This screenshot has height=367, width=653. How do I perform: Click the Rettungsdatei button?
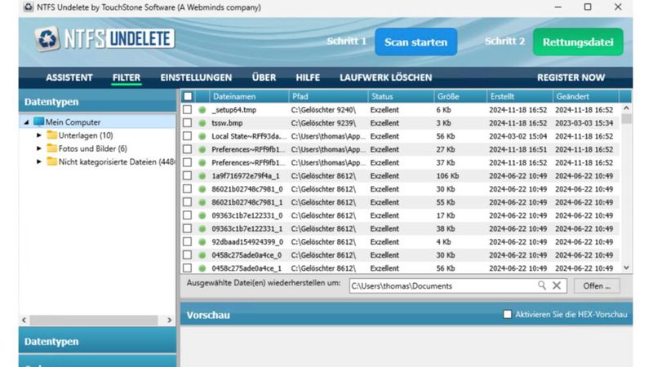coord(578,42)
